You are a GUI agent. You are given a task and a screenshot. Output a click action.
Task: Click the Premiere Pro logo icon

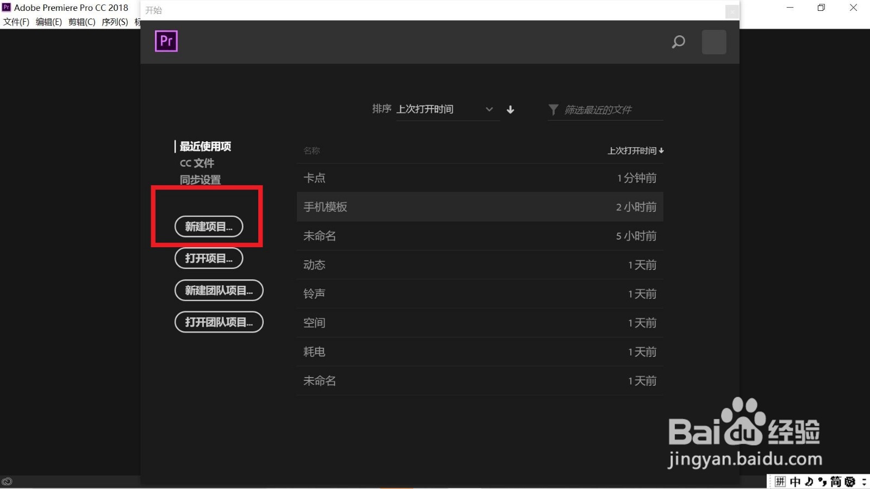166,41
